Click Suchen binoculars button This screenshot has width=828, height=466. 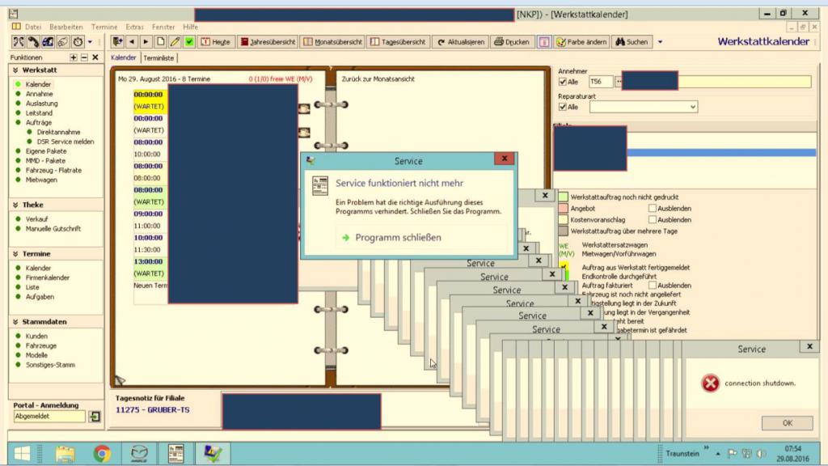[x=632, y=42]
